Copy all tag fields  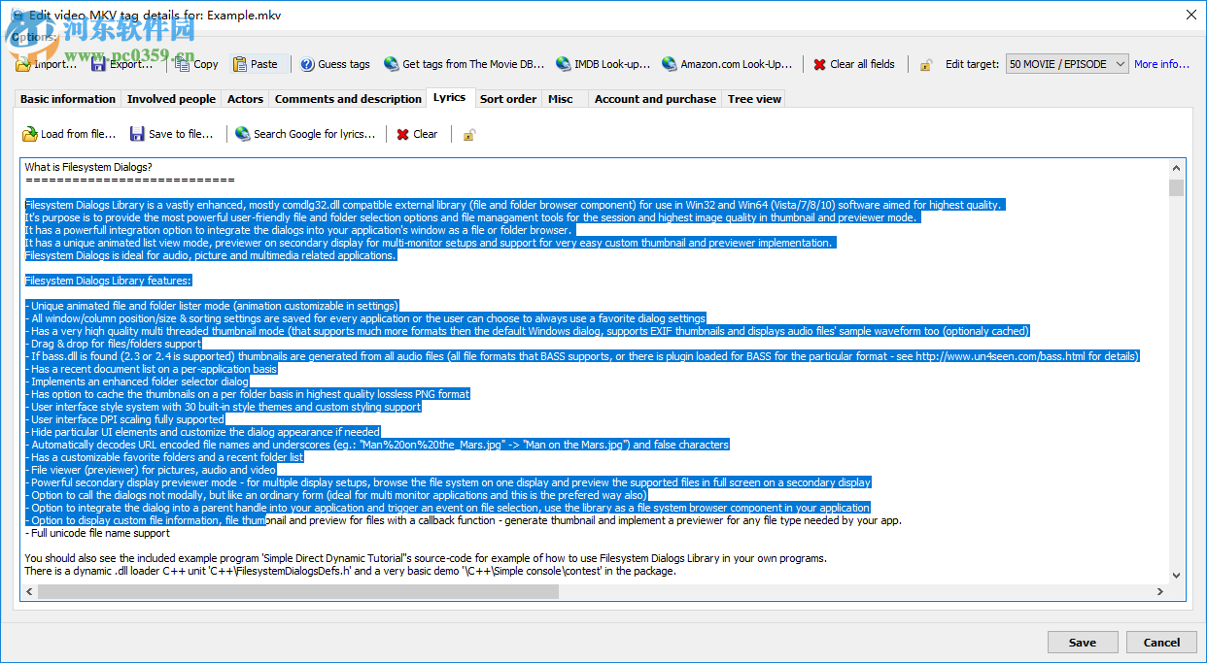pyautogui.click(x=202, y=63)
